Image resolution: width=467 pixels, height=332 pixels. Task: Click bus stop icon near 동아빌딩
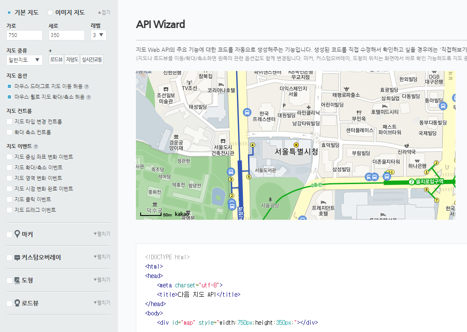coord(443,105)
